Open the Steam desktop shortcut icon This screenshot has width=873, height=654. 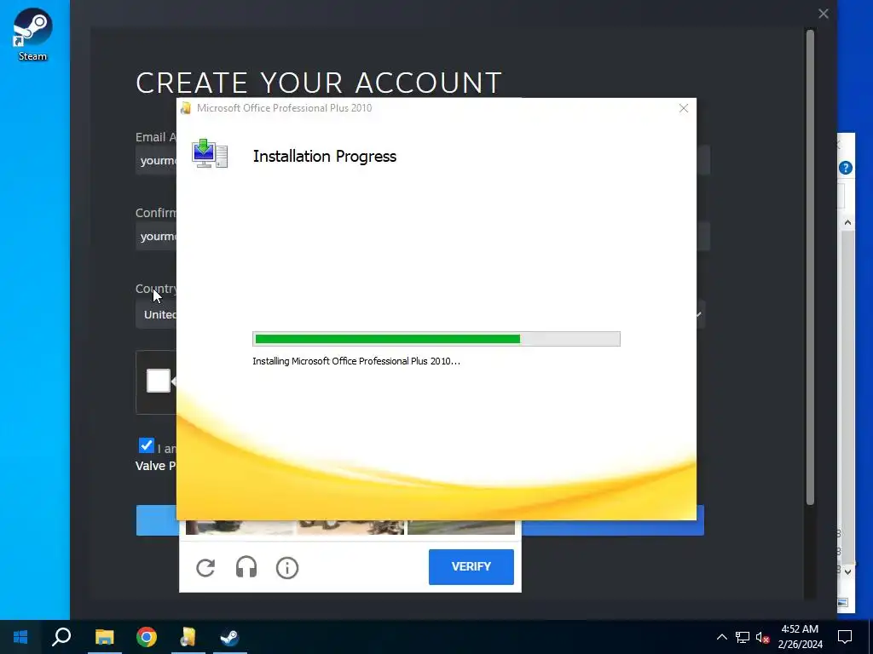[x=32, y=34]
